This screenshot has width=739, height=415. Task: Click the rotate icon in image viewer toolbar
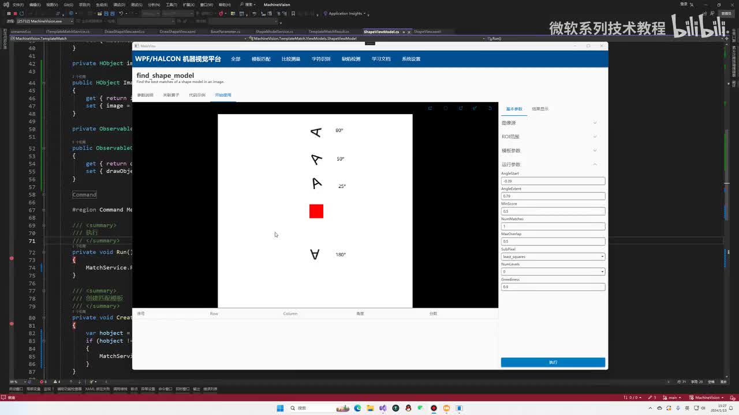coord(460,108)
